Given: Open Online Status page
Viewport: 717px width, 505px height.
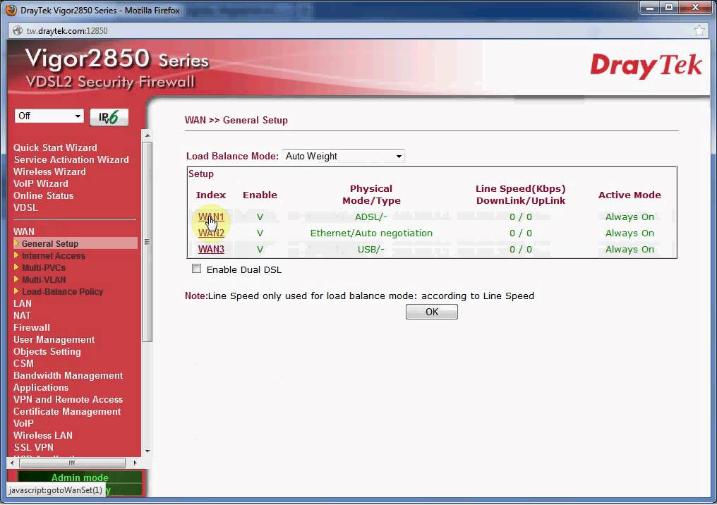Looking at the screenshot, I should pos(44,195).
